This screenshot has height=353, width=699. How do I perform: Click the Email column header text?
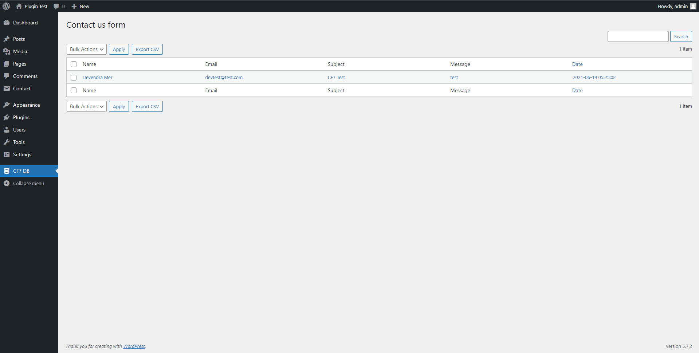(x=211, y=64)
